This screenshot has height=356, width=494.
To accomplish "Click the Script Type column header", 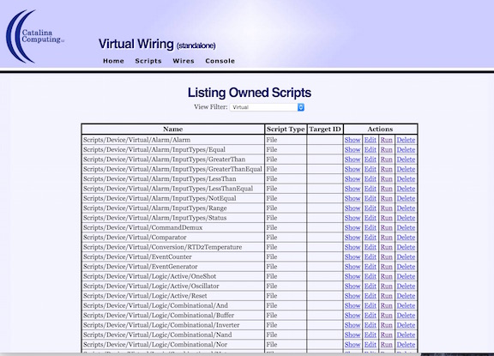I will click(x=286, y=130).
